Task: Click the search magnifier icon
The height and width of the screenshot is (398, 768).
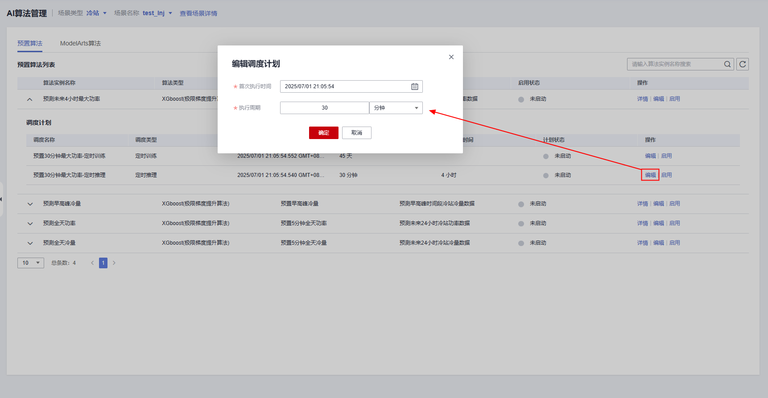Action: coord(727,64)
